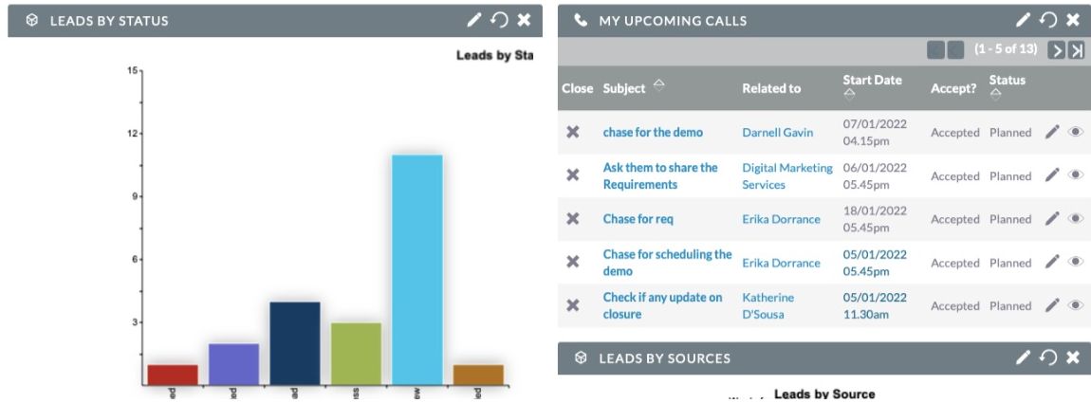
Task: Edit the Leads By Sources dashlet with the pencil icon
Action: pos(1023,357)
